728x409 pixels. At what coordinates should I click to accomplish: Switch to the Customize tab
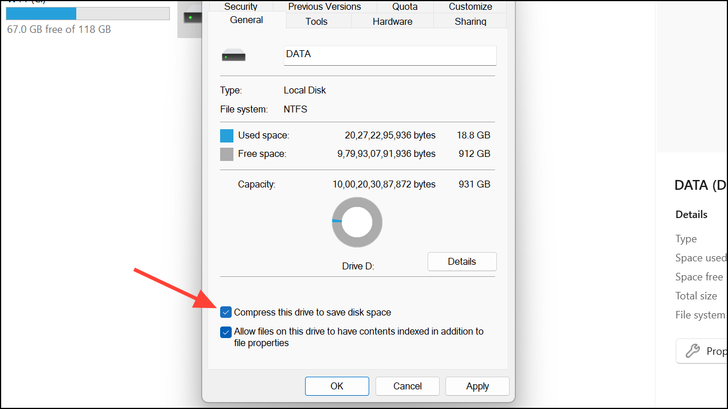point(470,6)
